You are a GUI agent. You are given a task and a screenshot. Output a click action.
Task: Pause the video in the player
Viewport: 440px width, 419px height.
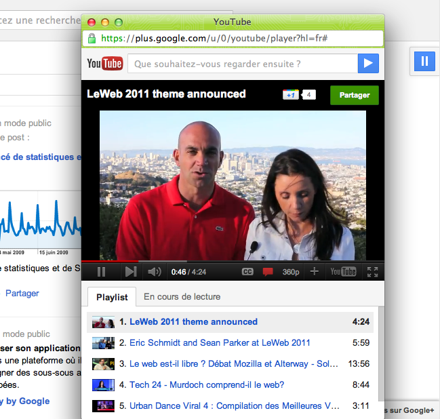102,272
